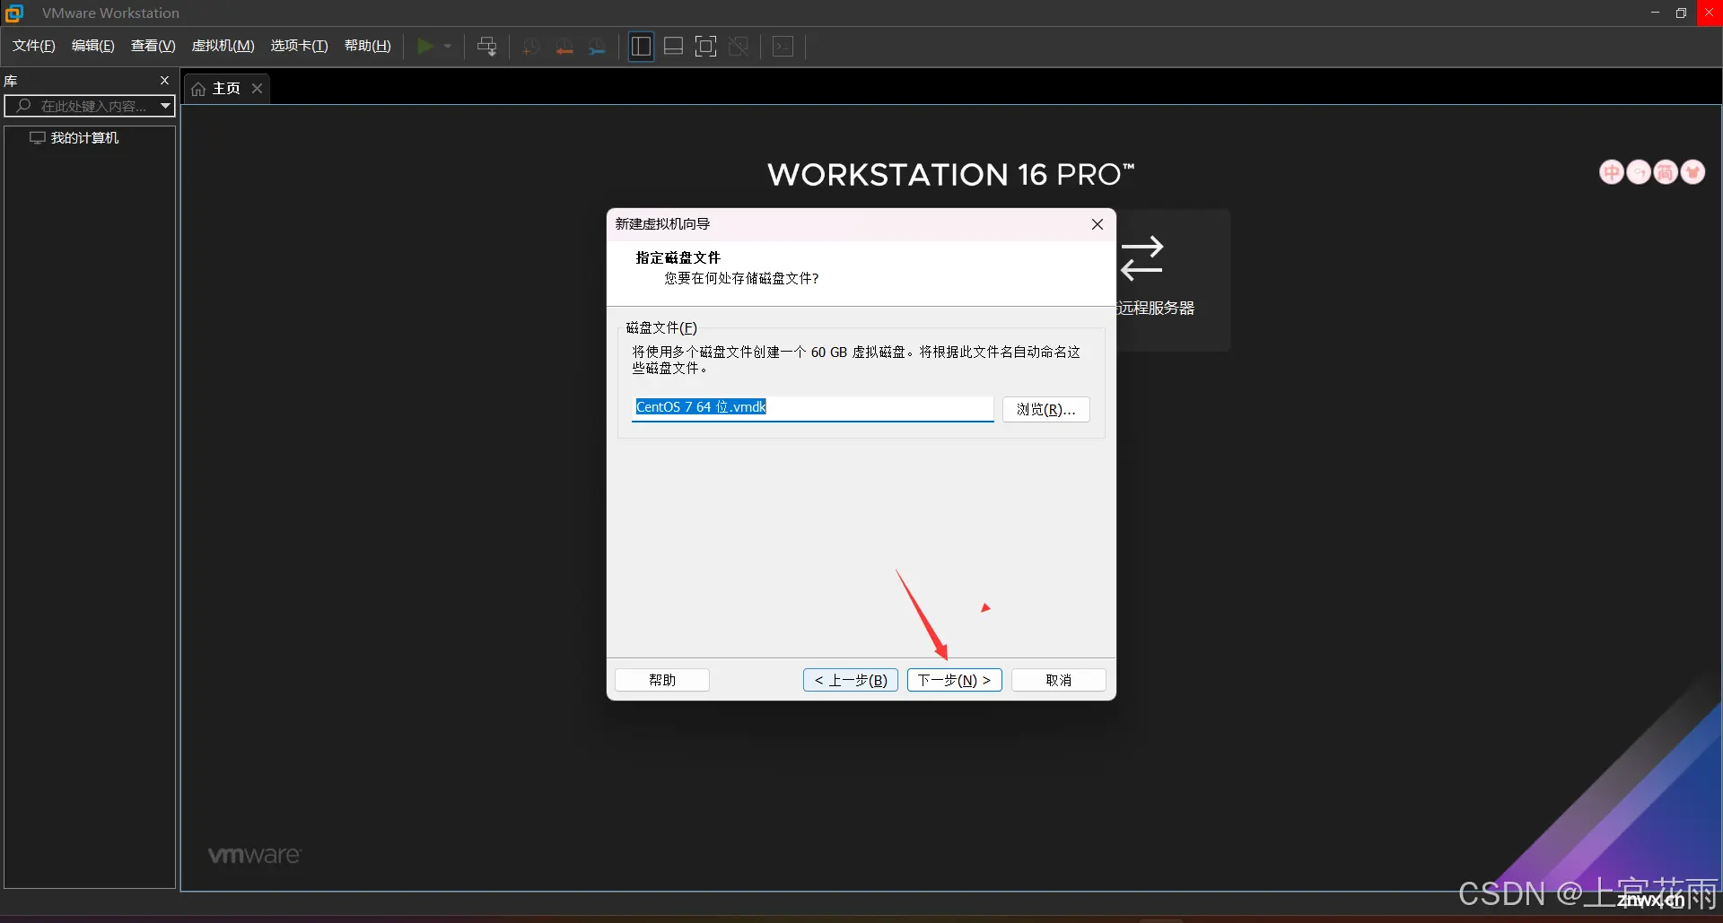The height and width of the screenshot is (923, 1723).
Task: Click the 下一步(N) next button
Action: (x=954, y=680)
